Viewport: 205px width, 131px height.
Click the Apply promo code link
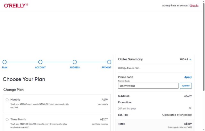click(x=188, y=77)
